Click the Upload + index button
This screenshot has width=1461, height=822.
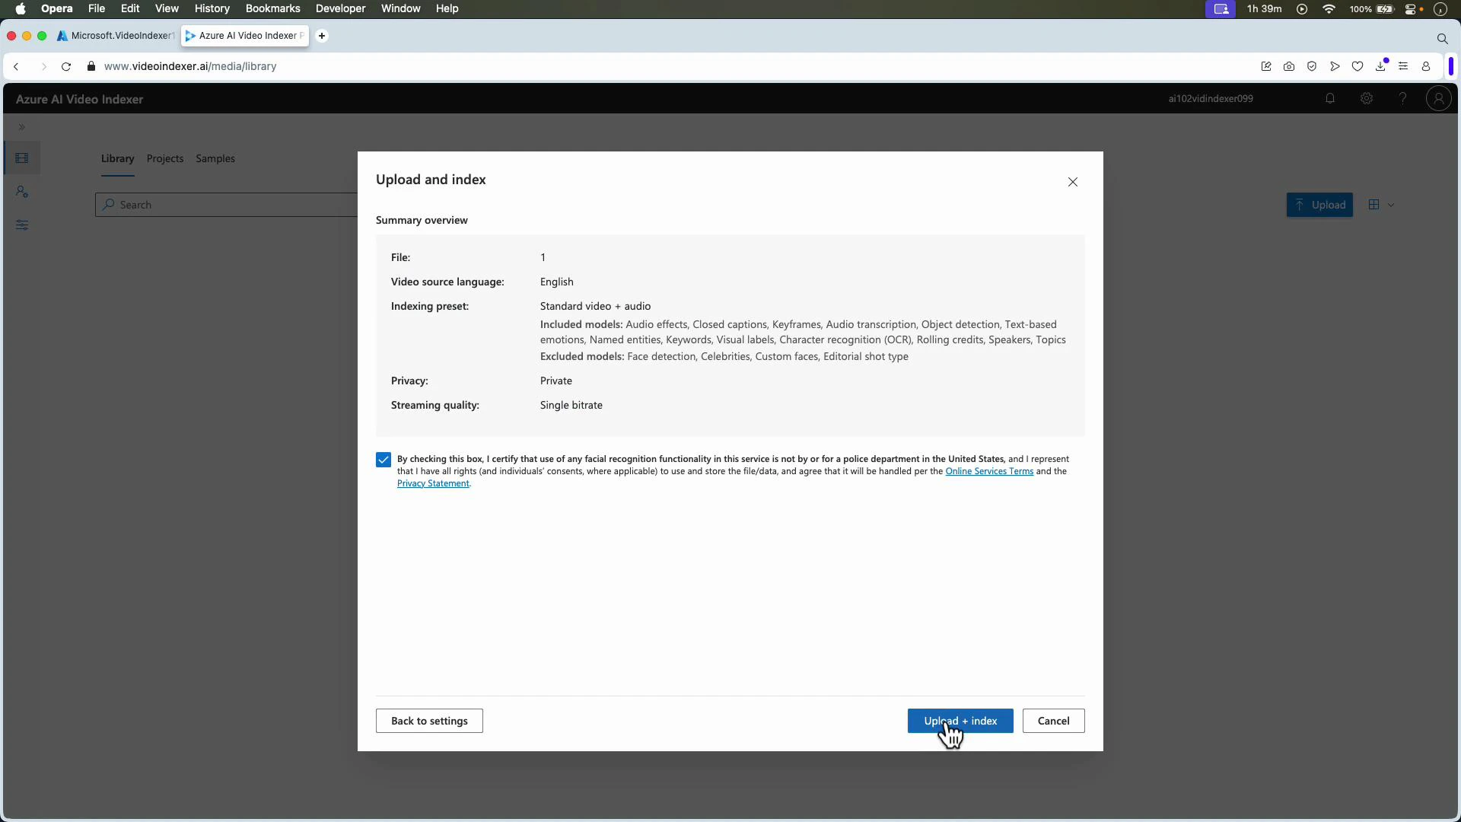pos(960,721)
